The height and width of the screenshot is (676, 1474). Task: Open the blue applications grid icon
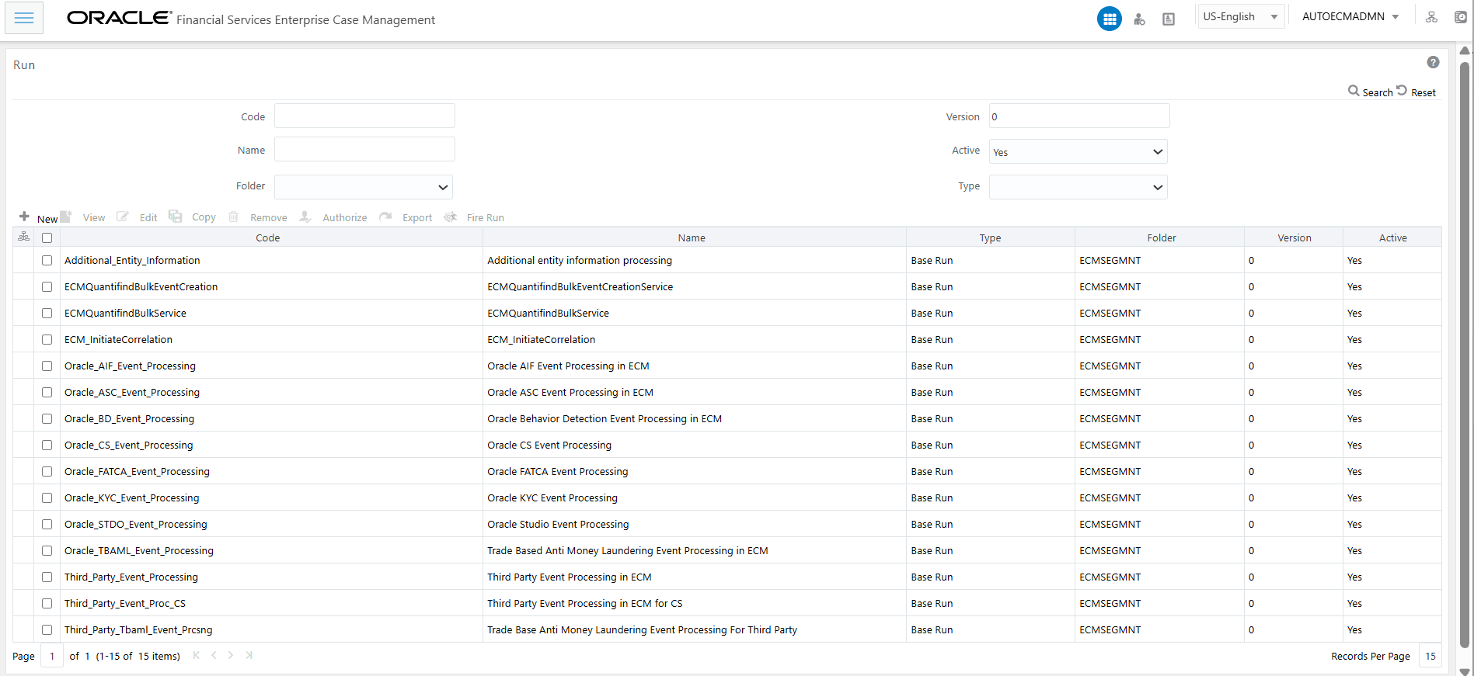(1109, 19)
